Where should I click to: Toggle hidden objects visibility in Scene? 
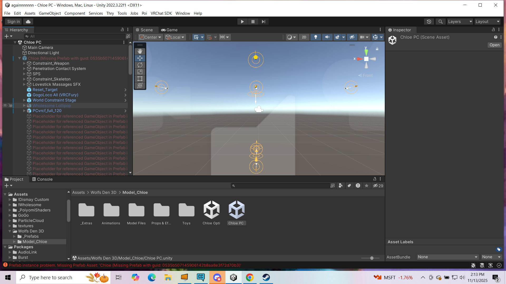pos(352,37)
